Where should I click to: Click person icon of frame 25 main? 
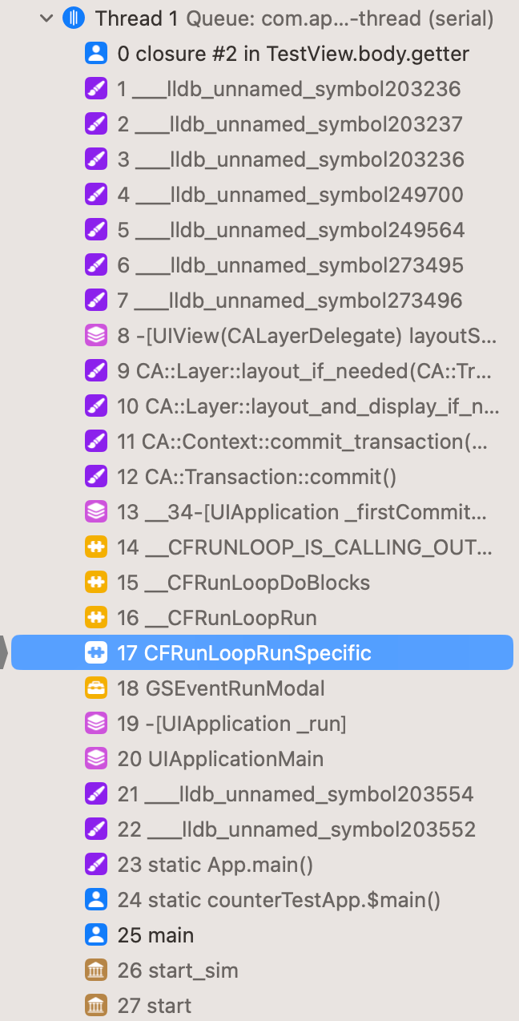tap(95, 935)
